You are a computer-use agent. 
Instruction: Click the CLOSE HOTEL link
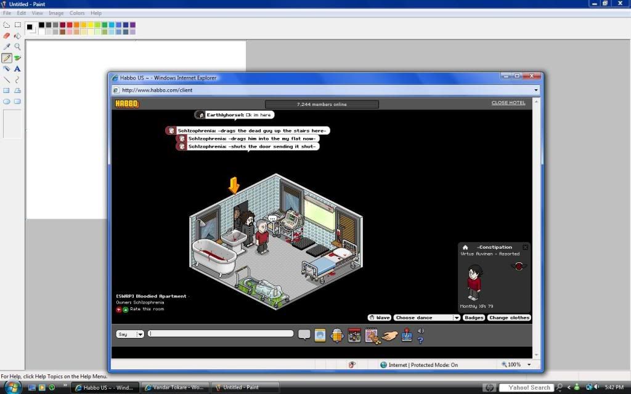point(508,103)
